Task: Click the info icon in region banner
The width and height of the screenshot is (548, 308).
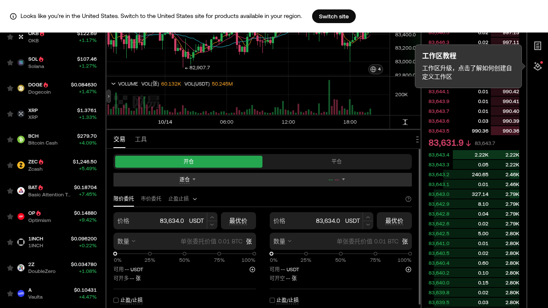Action: click(x=13, y=16)
